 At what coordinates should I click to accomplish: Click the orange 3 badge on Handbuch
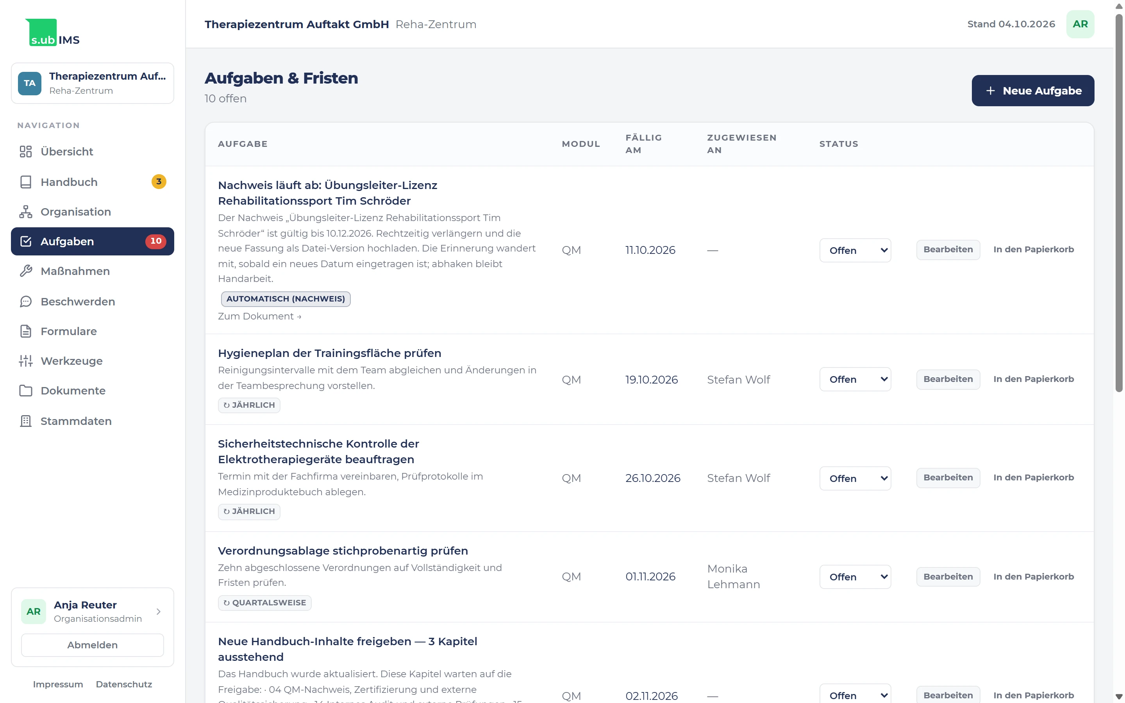pos(159,181)
